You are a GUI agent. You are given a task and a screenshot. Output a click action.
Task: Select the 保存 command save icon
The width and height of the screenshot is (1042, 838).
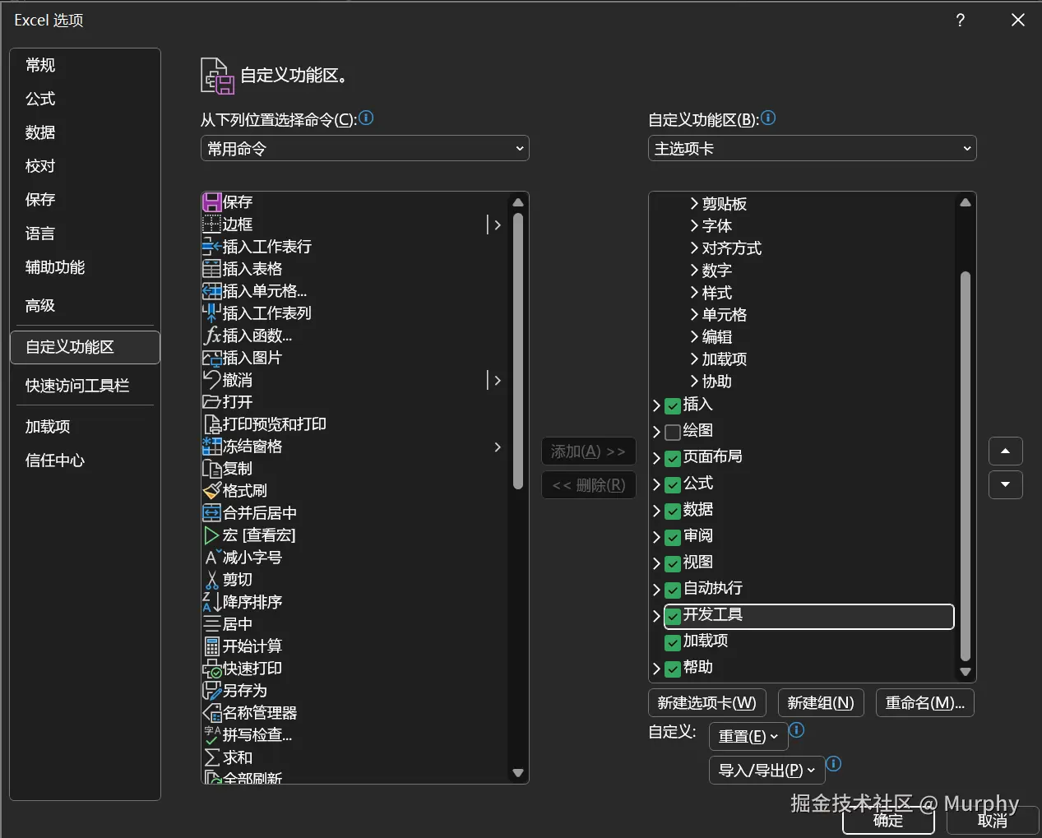(x=212, y=202)
